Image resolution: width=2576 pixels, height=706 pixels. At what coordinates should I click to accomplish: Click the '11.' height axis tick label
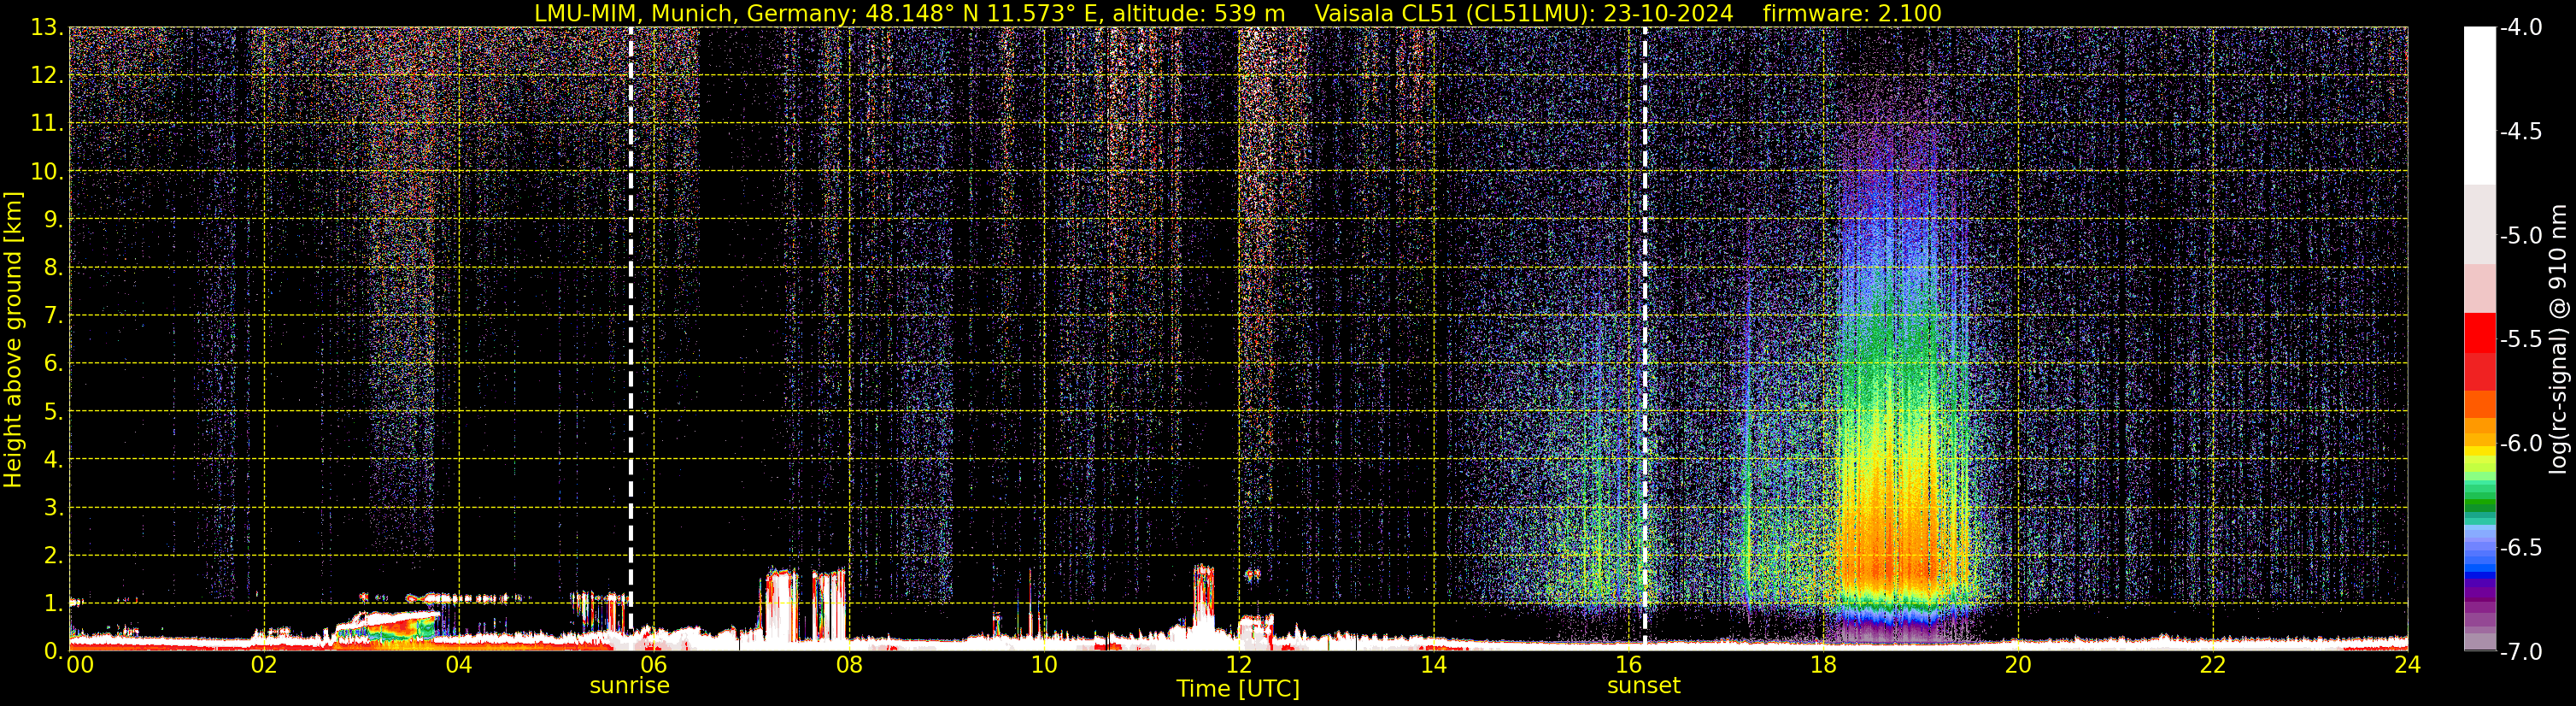click(x=47, y=124)
